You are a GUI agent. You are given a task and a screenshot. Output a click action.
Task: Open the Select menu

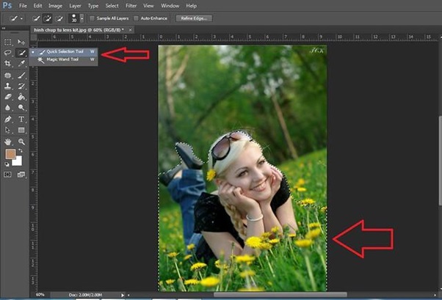(x=112, y=6)
